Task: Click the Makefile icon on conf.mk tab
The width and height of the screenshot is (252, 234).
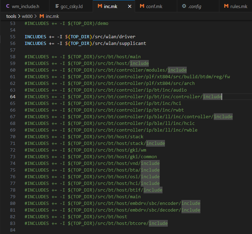Action: point(142,6)
